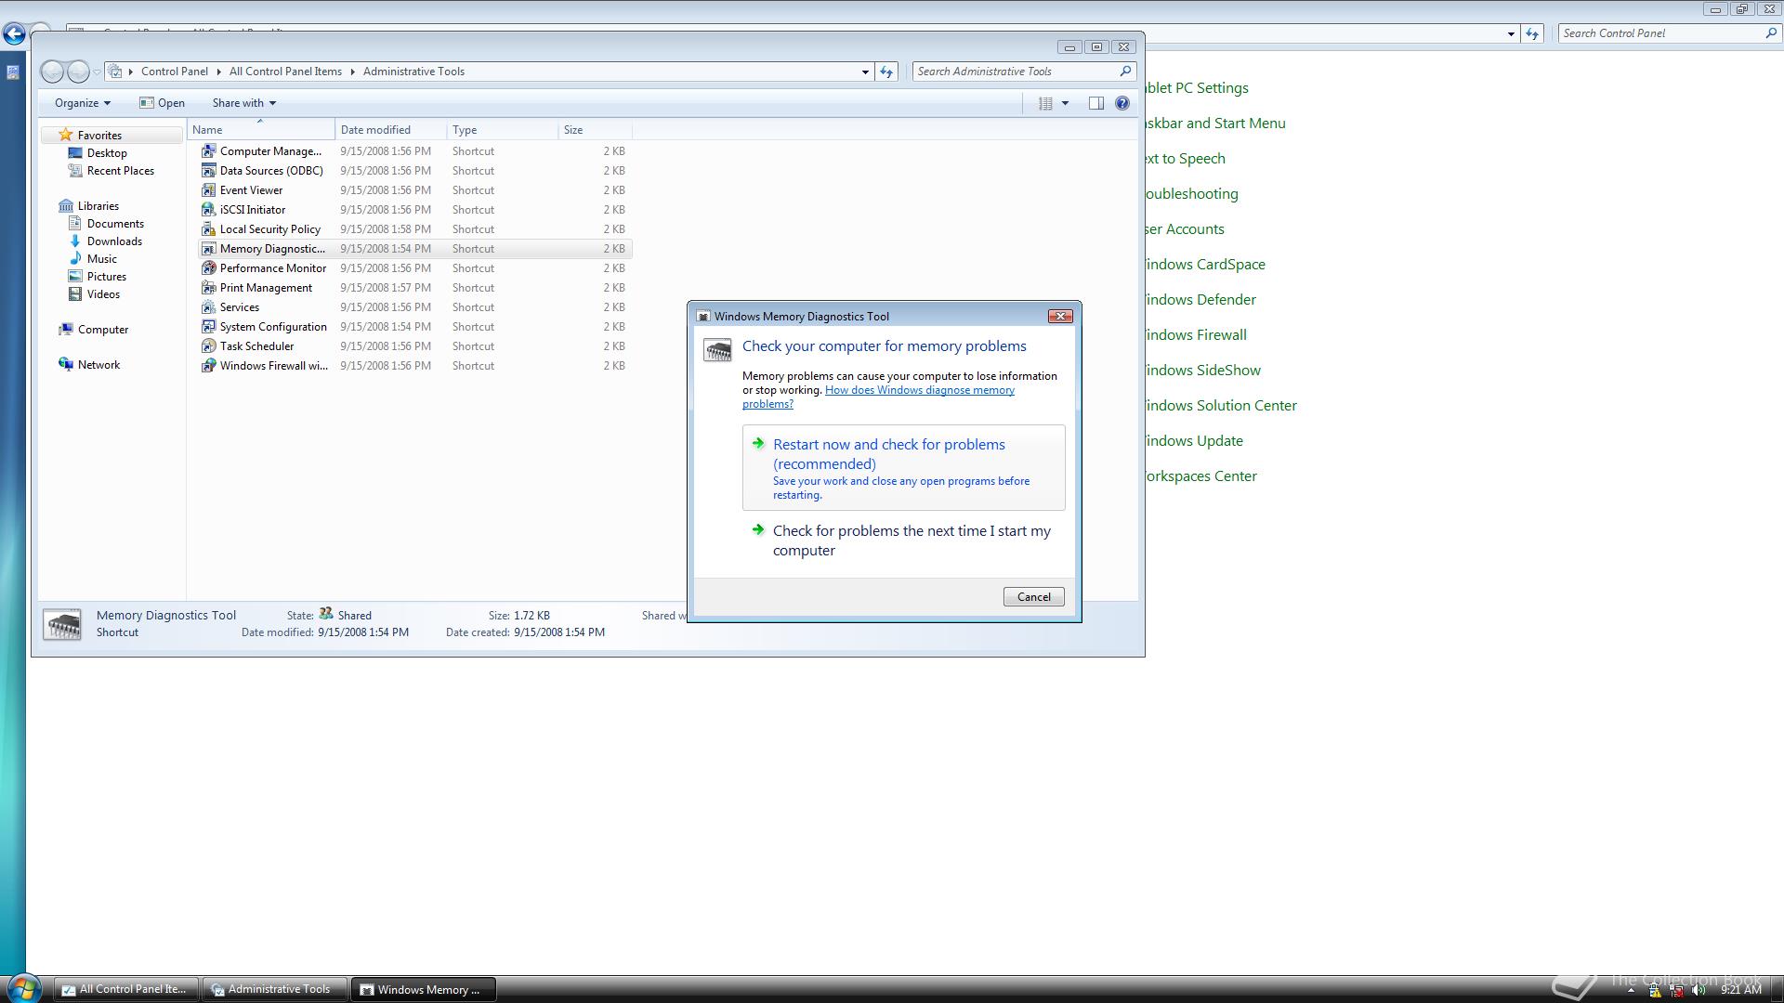
Task: Open Windows Solution Center in Control Panel
Action: tap(1220, 405)
